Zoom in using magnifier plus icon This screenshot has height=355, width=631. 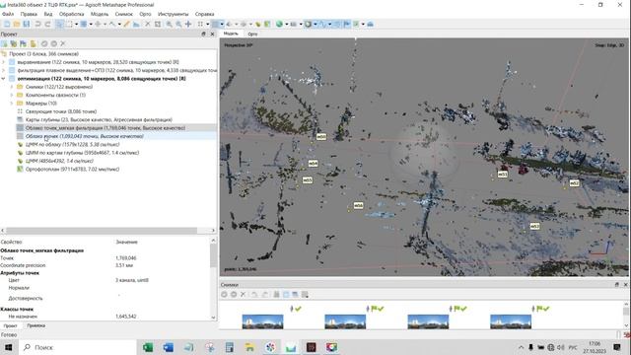[170, 24]
